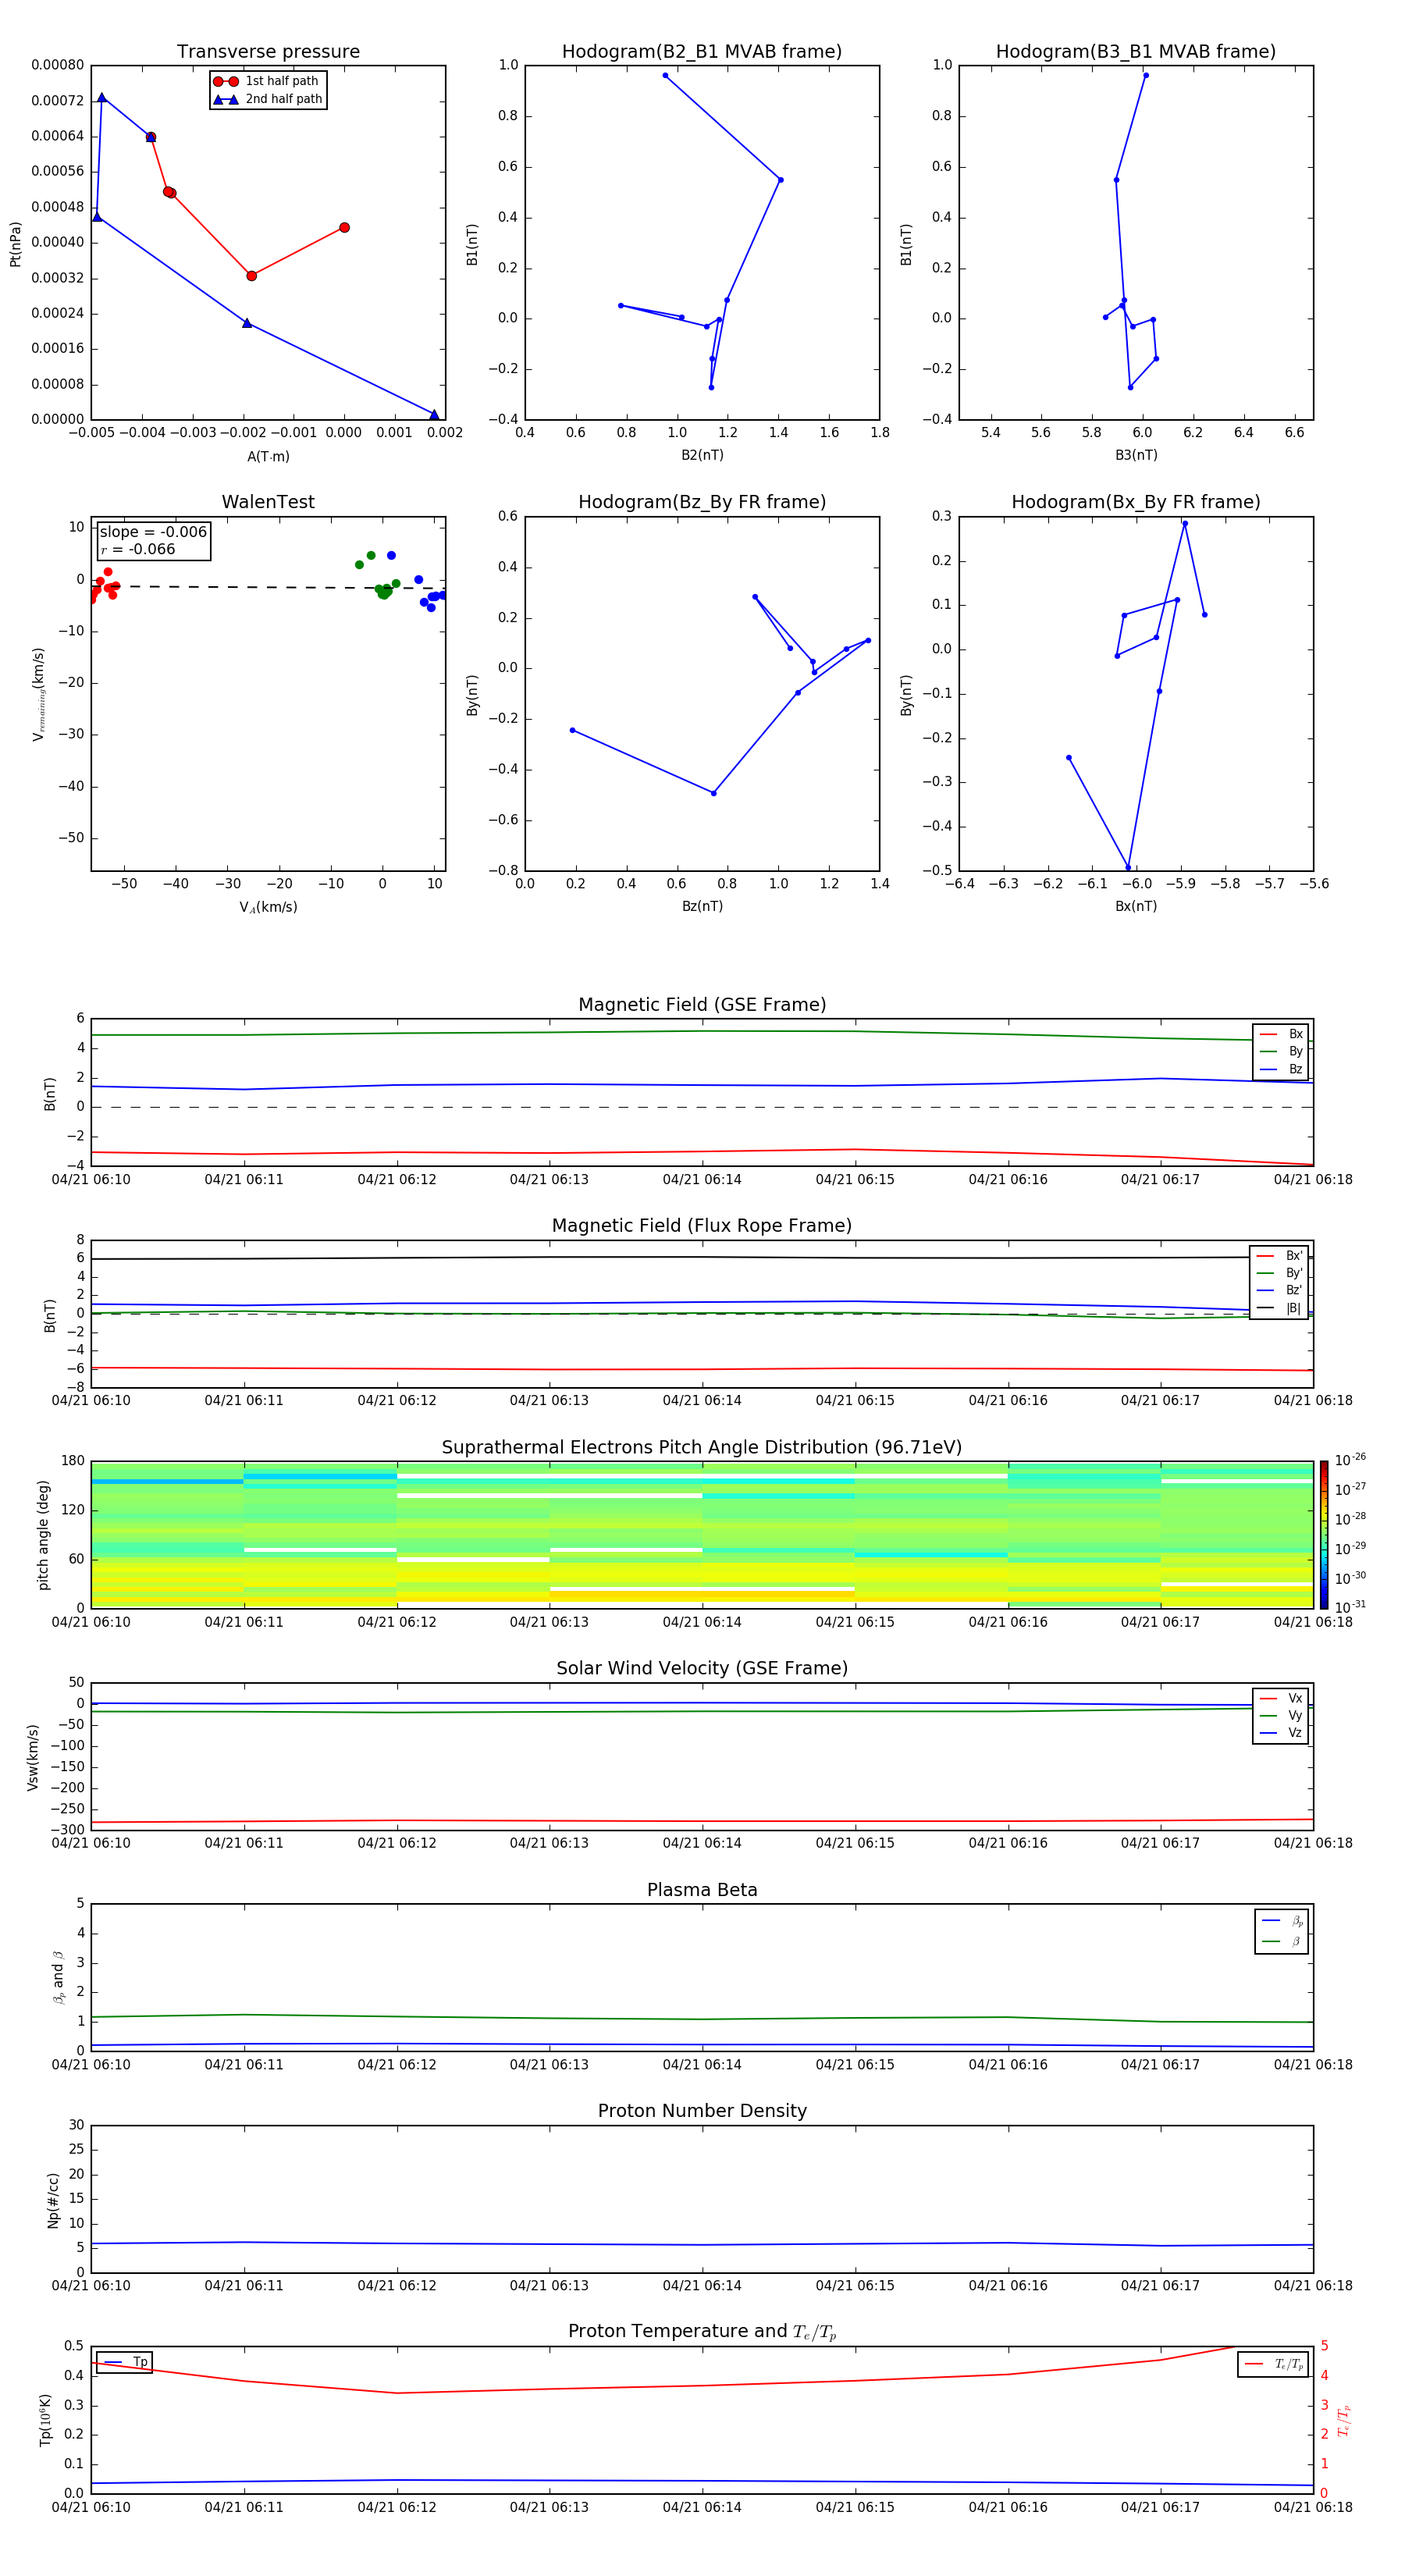Select the 'Vy' velocity legend entry
This screenshot has height=2576, width=1405.
tap(1281, 1715)
